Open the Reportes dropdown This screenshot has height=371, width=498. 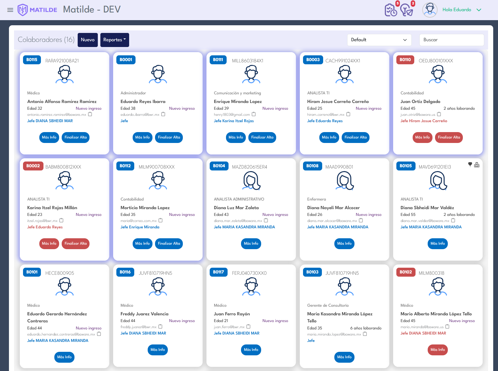114,40
